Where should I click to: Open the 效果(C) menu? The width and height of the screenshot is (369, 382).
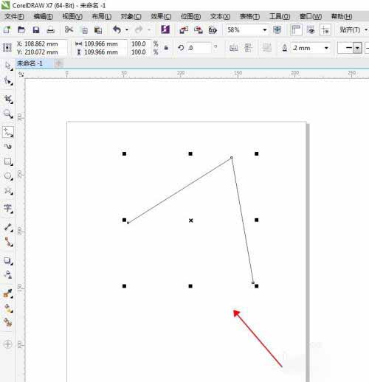click(x=161, y=16)
